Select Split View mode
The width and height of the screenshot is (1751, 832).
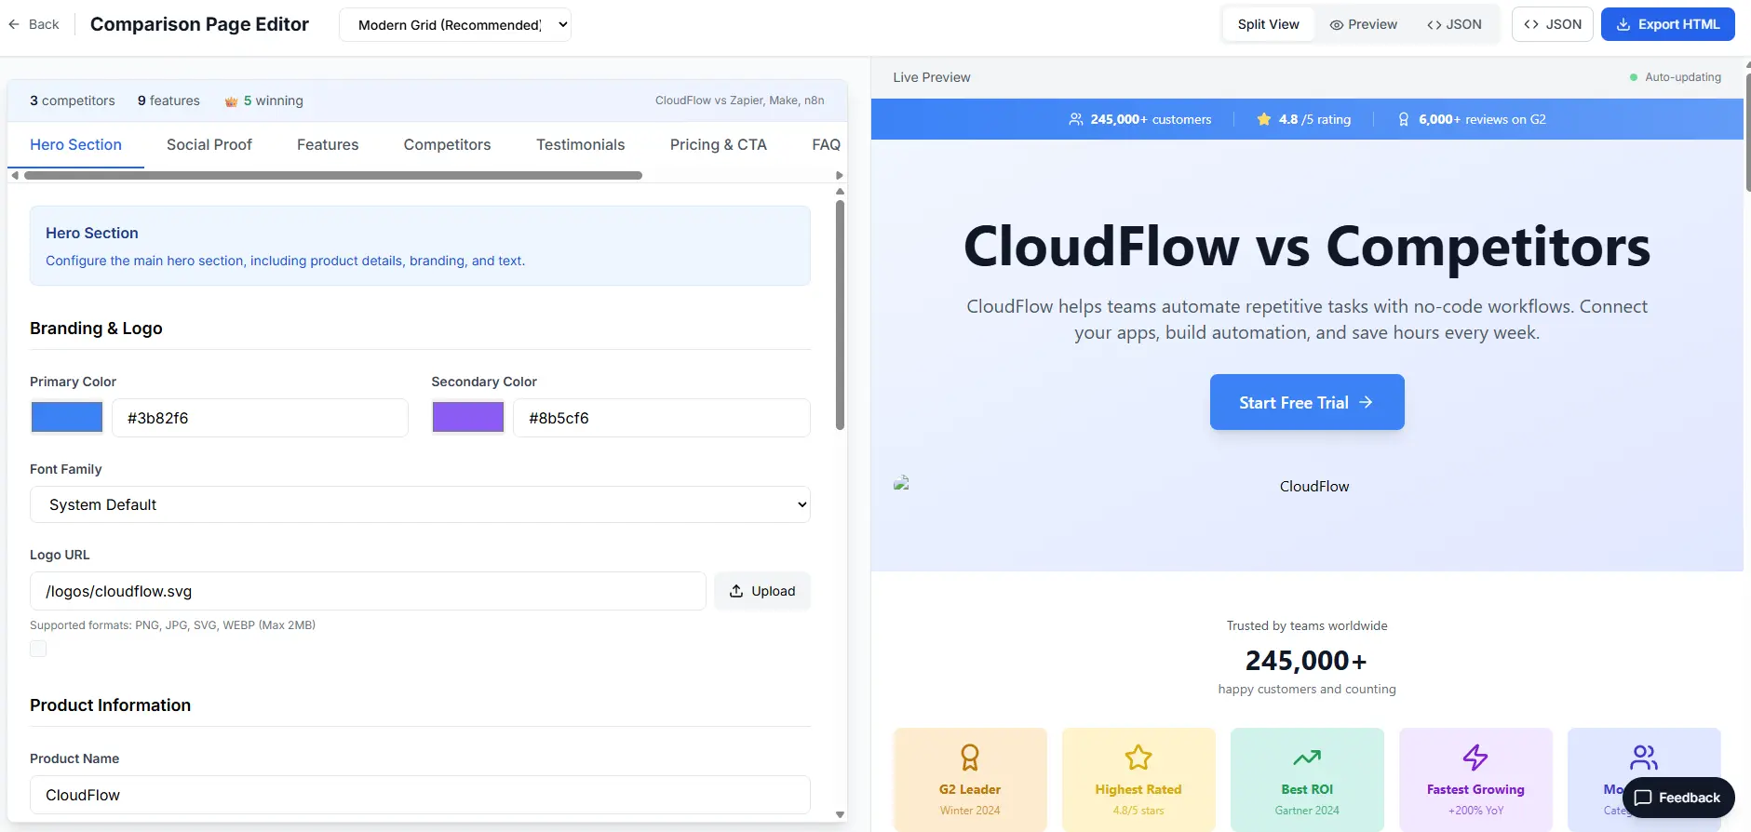tap(1268, 24)
